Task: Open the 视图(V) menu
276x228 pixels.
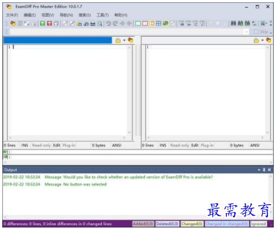Action: 48,15
